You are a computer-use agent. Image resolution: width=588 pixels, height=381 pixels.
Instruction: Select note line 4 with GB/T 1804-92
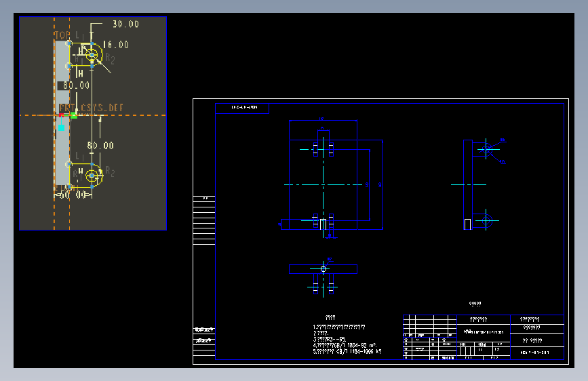pos(345,345)
